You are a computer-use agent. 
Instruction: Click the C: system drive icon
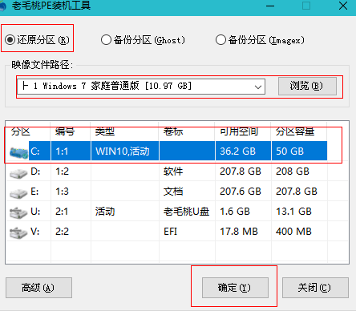click(18, 152)
